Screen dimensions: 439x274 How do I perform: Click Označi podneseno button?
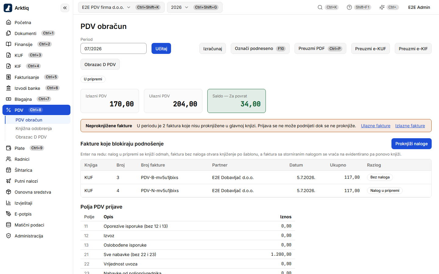pos(260,49)
